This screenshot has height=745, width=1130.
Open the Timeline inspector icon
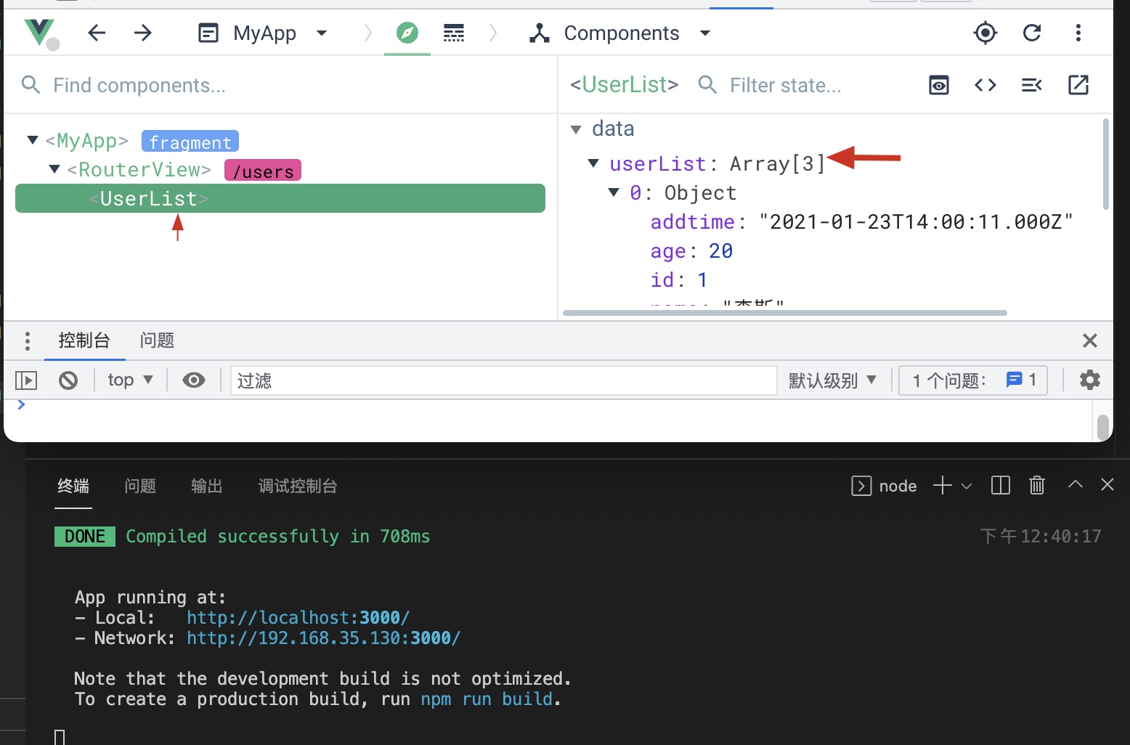click(454, 33)
